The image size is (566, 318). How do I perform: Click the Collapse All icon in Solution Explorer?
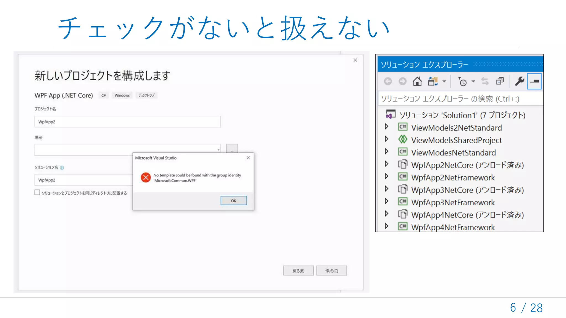(500, 81)
